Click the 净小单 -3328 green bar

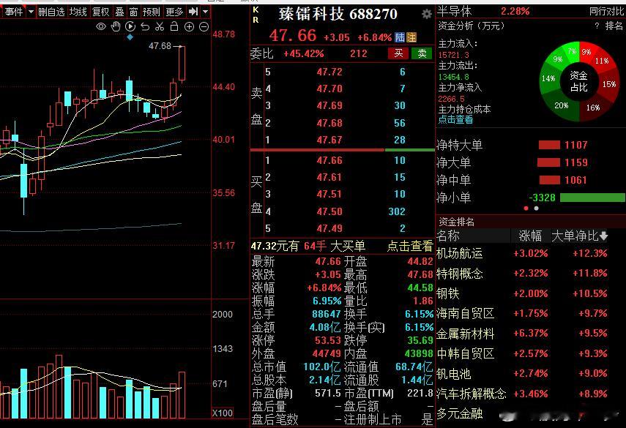[x=592, y=198]
